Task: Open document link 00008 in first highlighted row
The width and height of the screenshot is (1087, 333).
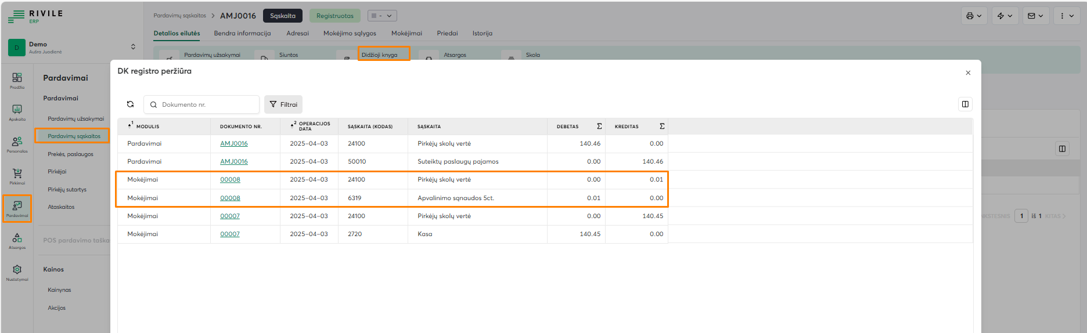Action: tap(230, 180)
